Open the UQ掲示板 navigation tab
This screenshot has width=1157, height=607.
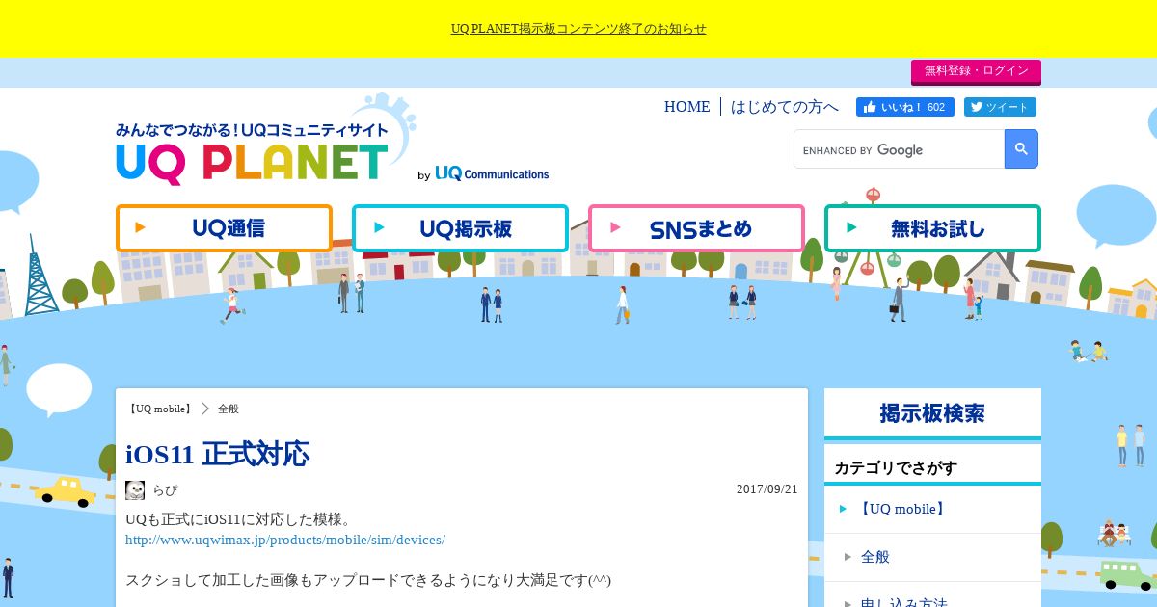click(x=460, y=228)
